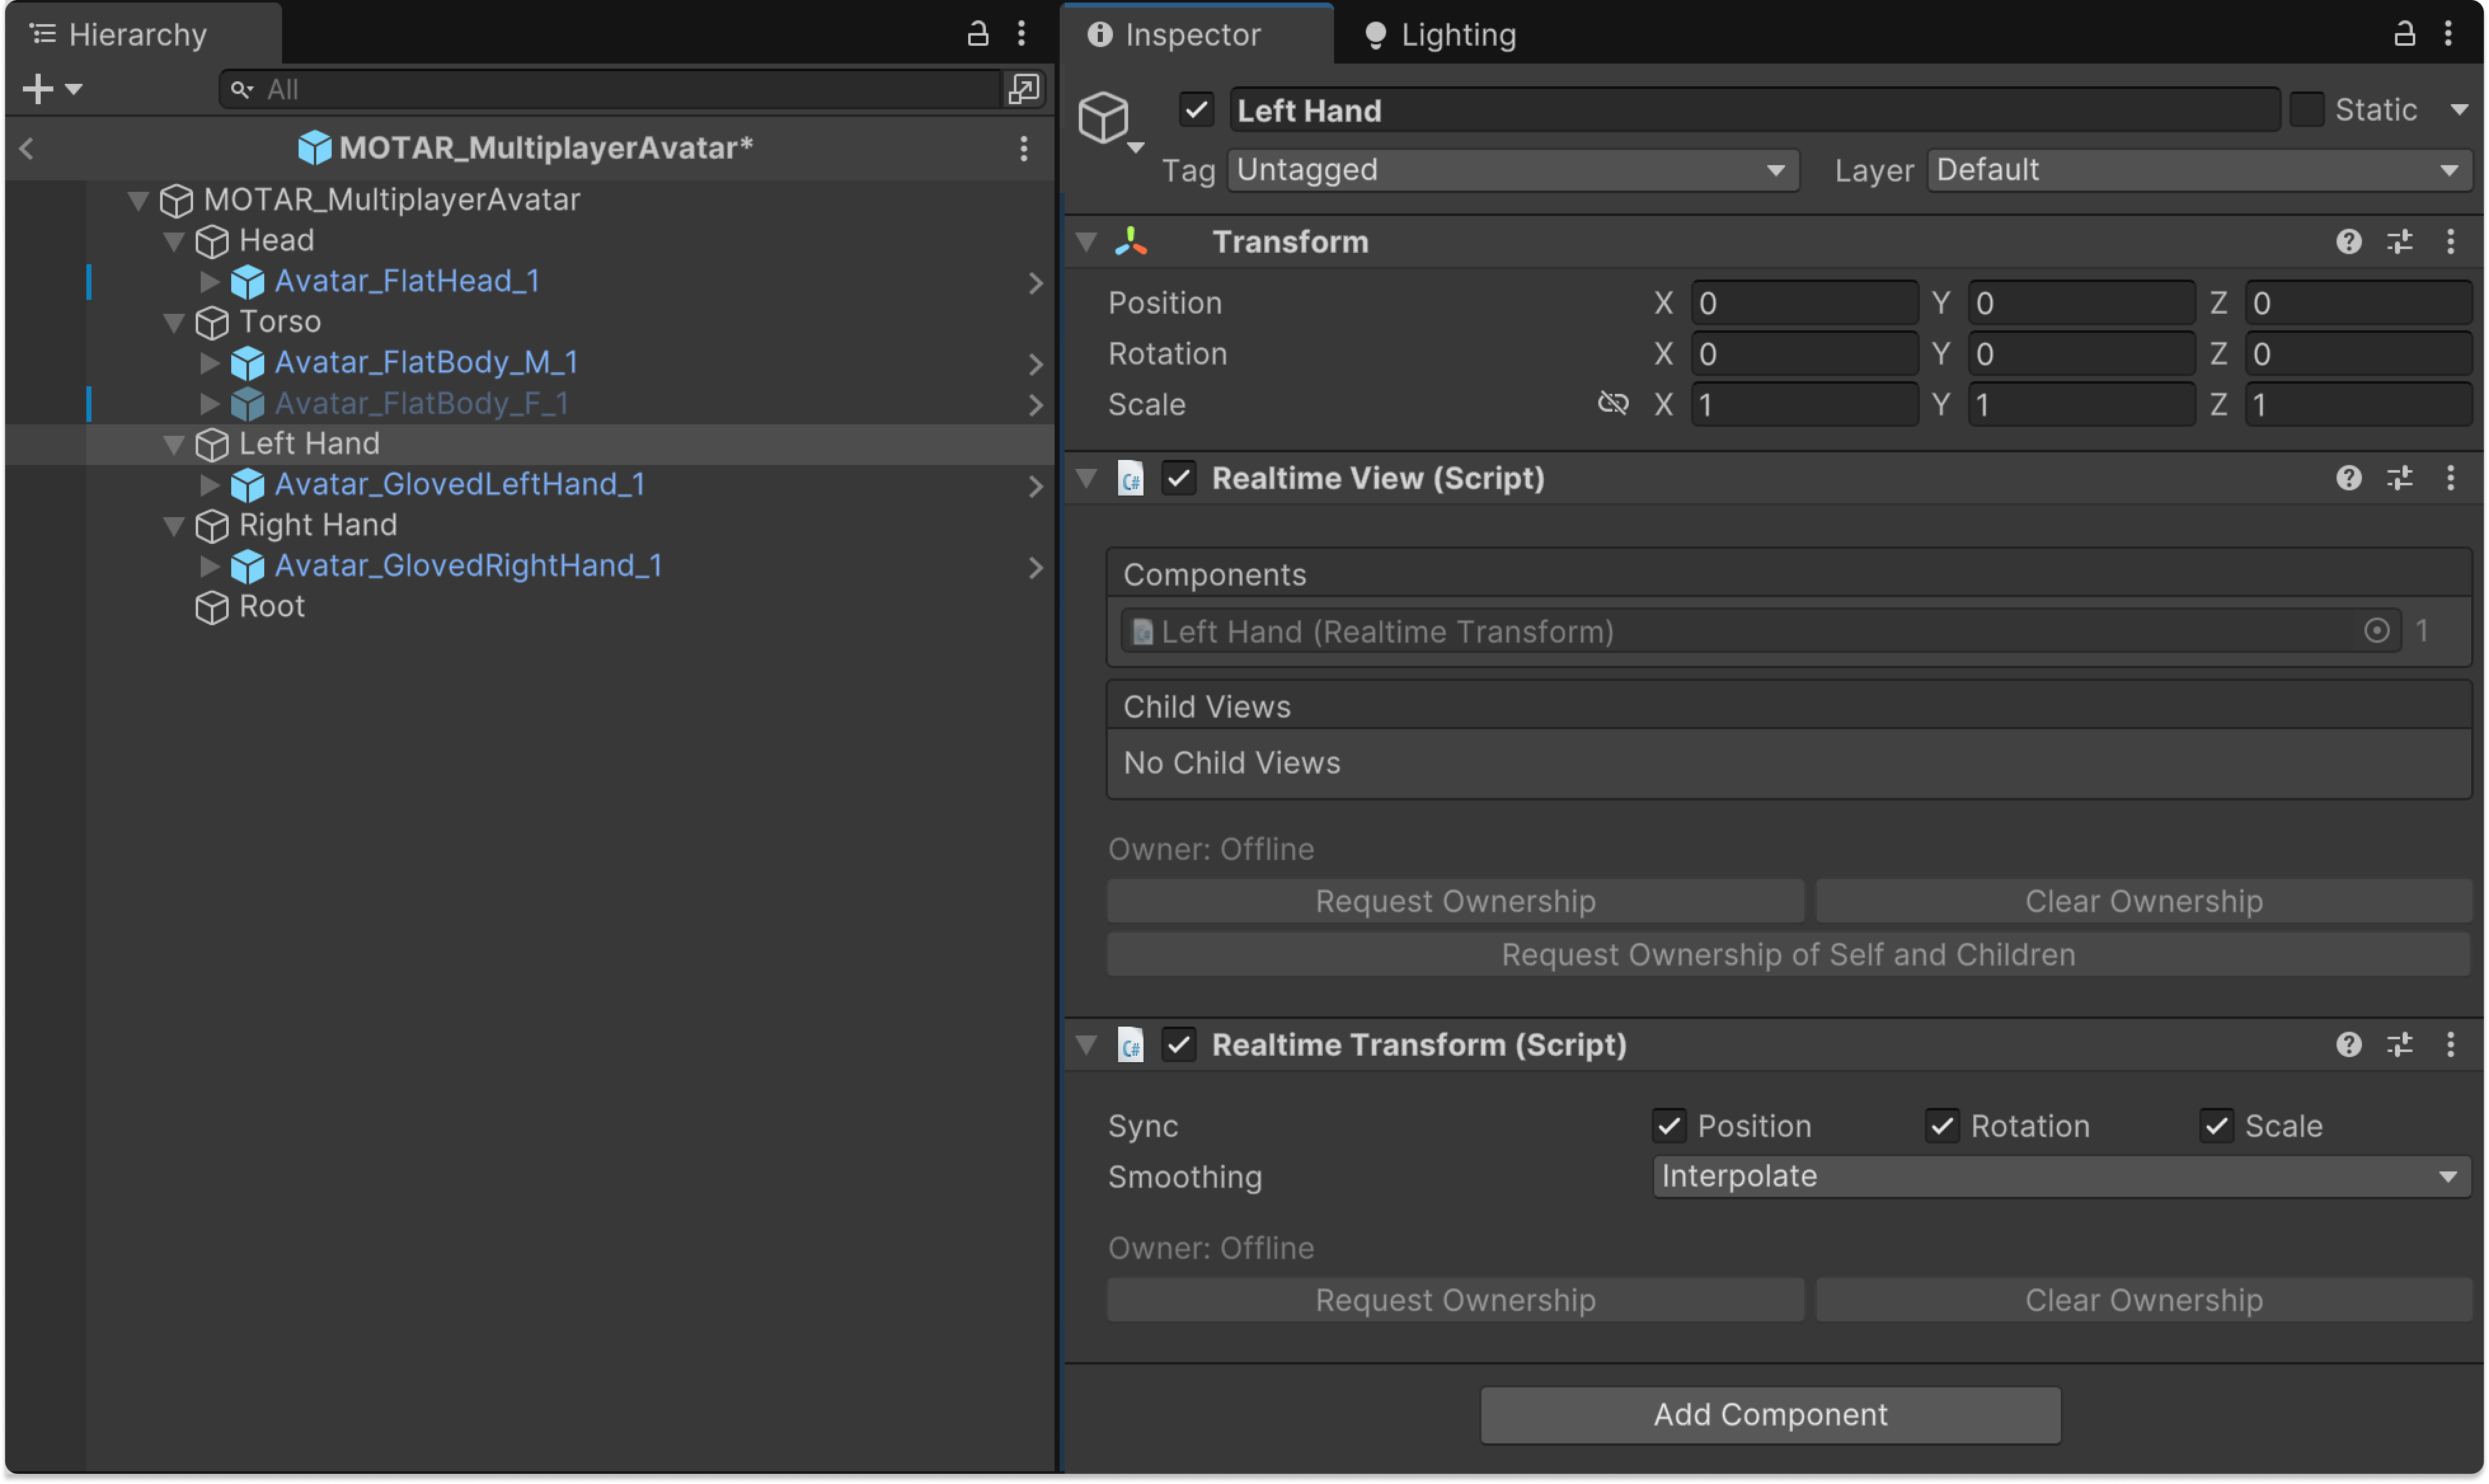Disable Sync Rotation checkbox

click(1942, 1126)
